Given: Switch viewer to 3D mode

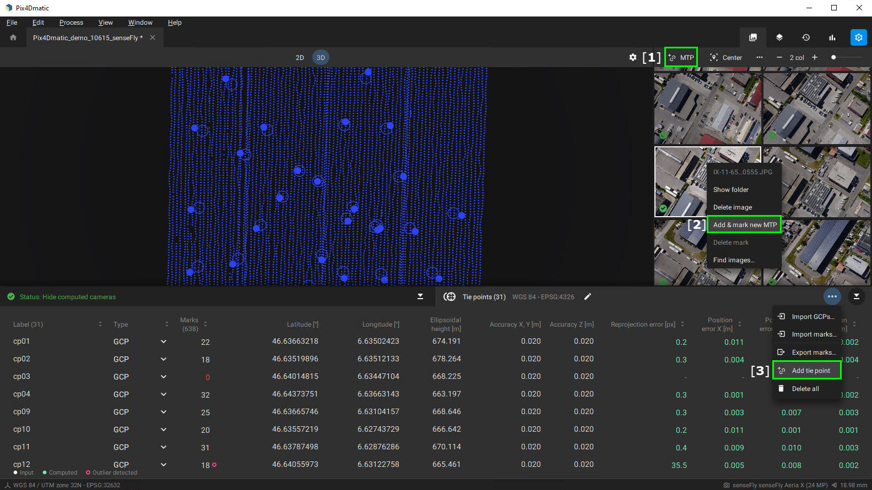Looking at the screenshot, I should pos(321,58).
